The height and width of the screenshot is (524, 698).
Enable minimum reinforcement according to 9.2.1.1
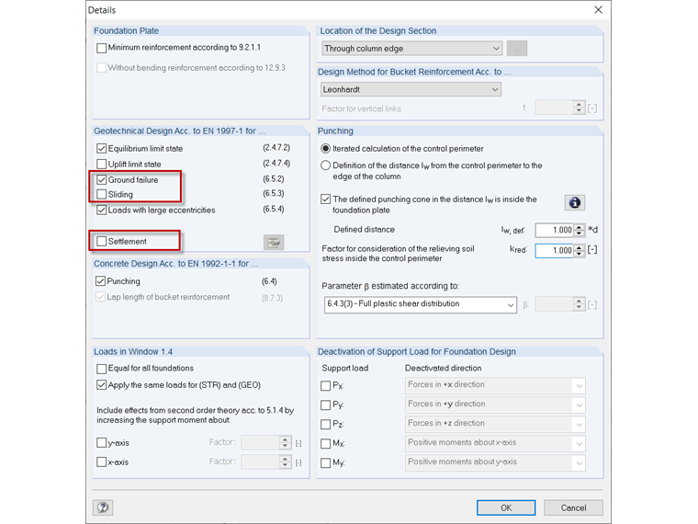pyautogui.click(x=102, y=48)
